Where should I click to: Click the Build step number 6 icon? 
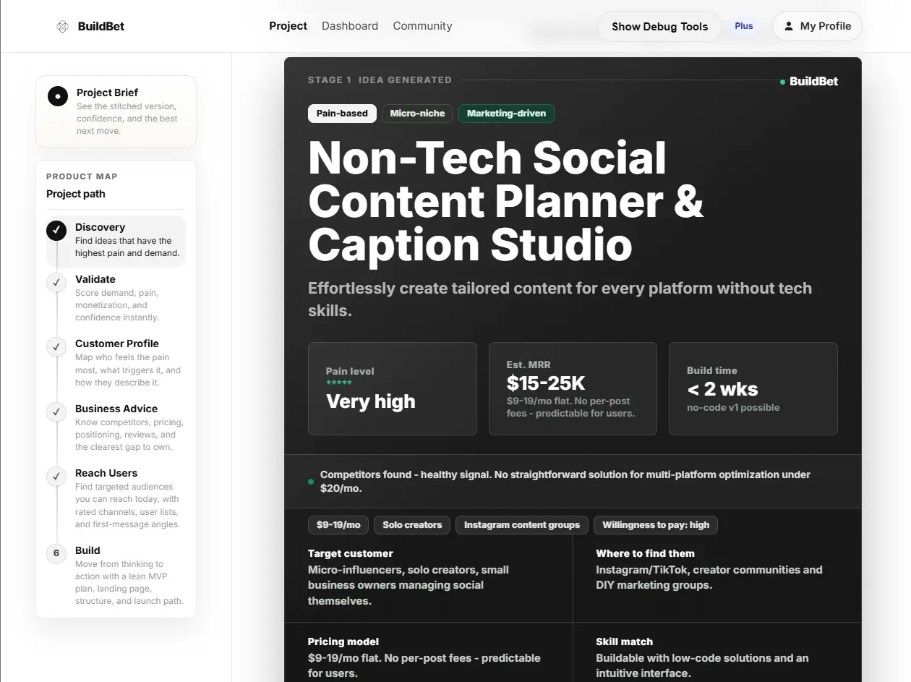tap(56, 553)
